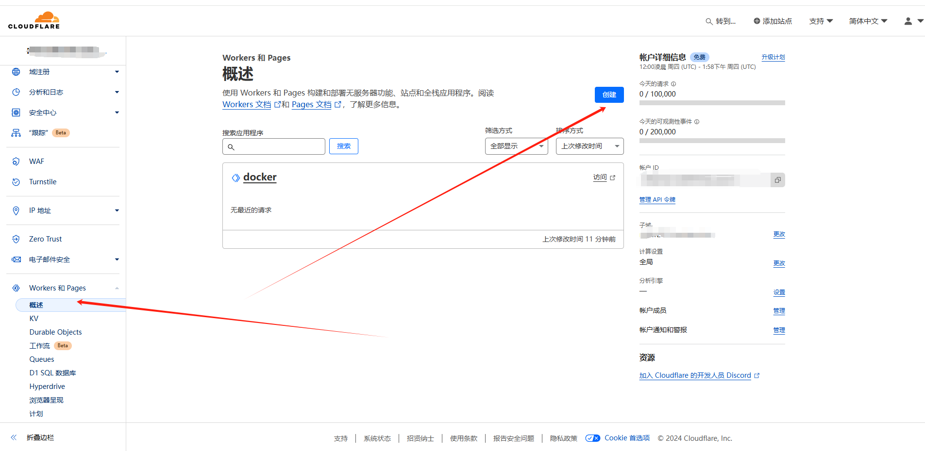
Task: Click the 搜索 button
Action: click(x=344, y=146)
